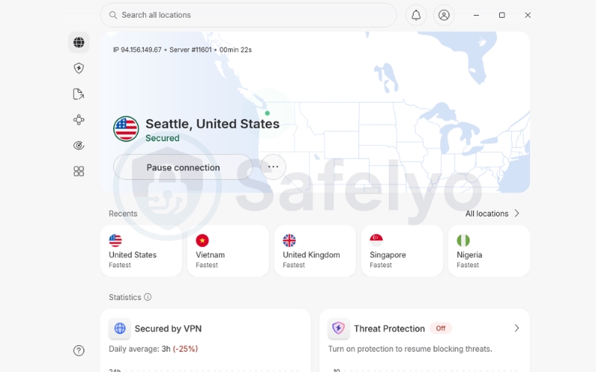596x372 pixels.
Task: Click the green server dot on map
Action: tap(267, 113)
